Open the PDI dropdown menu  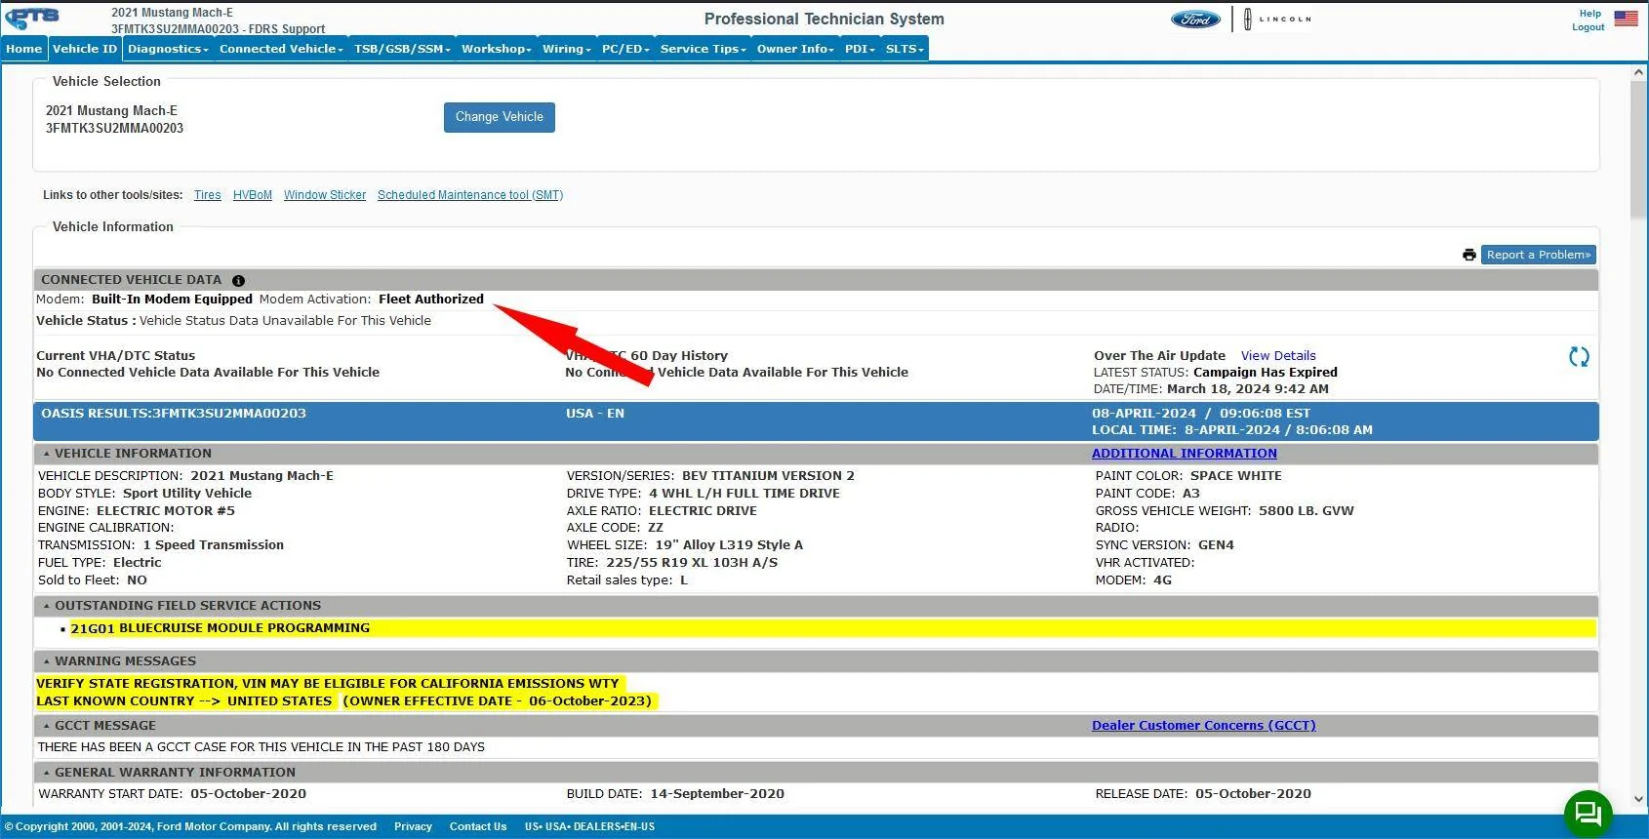[860, 49]
